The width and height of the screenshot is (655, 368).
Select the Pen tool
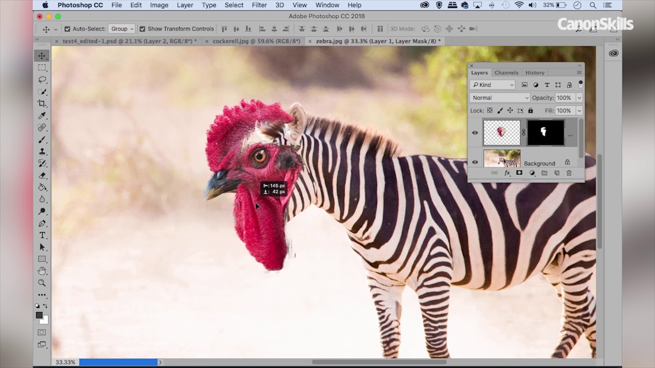pos(42,223)
